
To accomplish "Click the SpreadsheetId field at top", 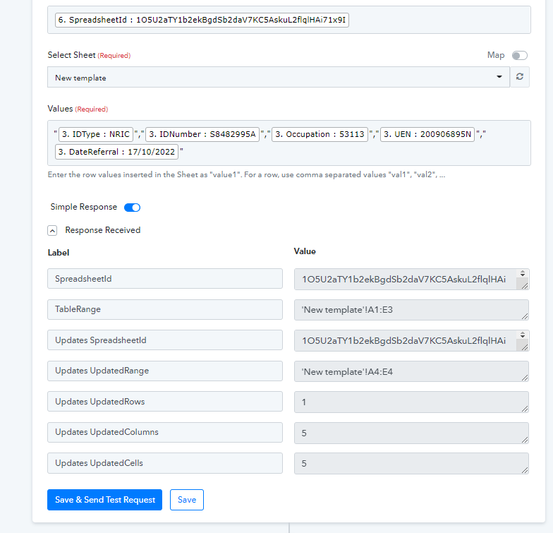I will point(202,20).
